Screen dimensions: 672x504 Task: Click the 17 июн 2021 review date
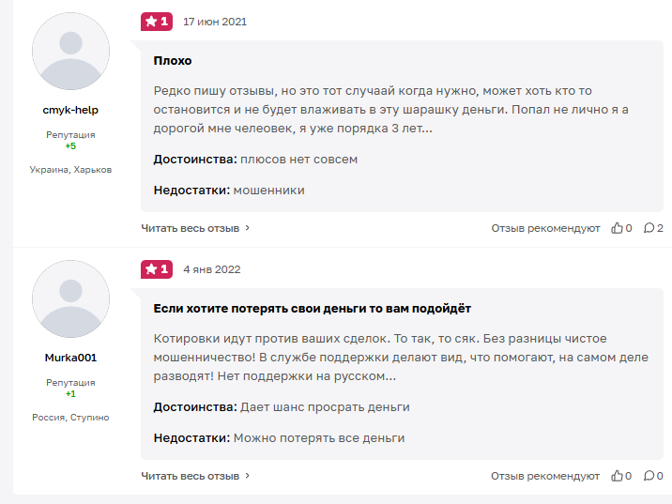pos(215,22)
